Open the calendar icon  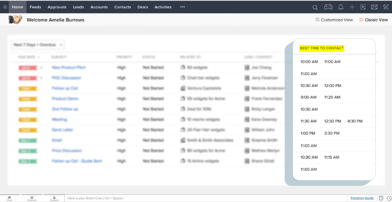coord(363,7)
